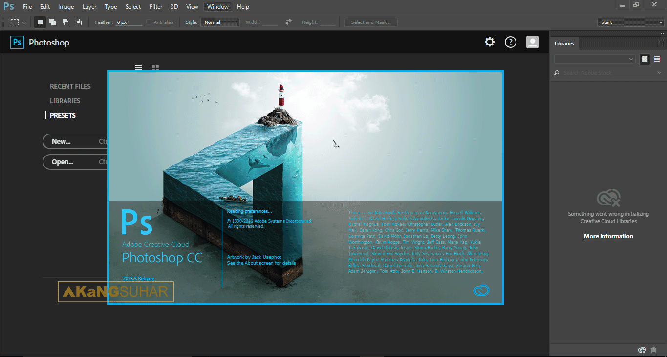Open the Filter menu
The image size is (667, 357).
pos(156,7)
